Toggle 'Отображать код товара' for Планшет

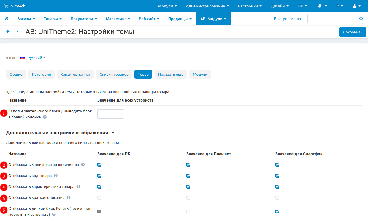point(188,176)
